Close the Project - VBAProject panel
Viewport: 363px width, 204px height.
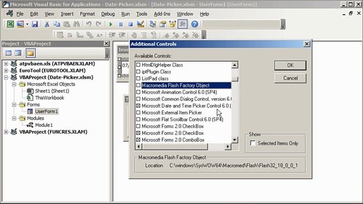[106, 44]
